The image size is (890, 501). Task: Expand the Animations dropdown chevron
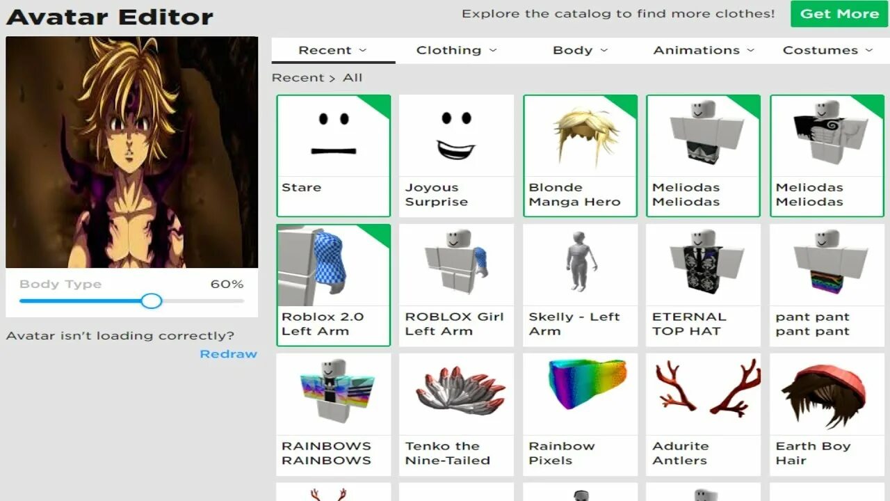[750, 50]
